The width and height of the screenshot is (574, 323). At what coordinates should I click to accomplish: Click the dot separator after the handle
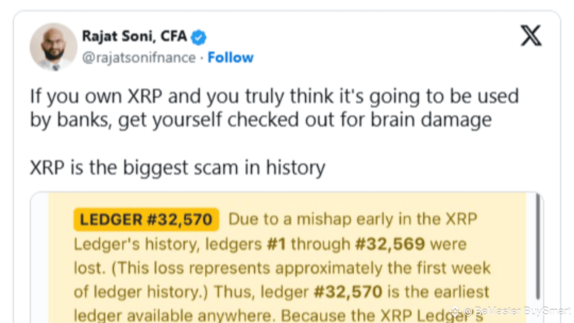pos(202,58)
